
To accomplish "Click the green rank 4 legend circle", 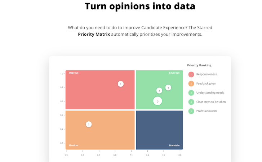I will 191,102.
